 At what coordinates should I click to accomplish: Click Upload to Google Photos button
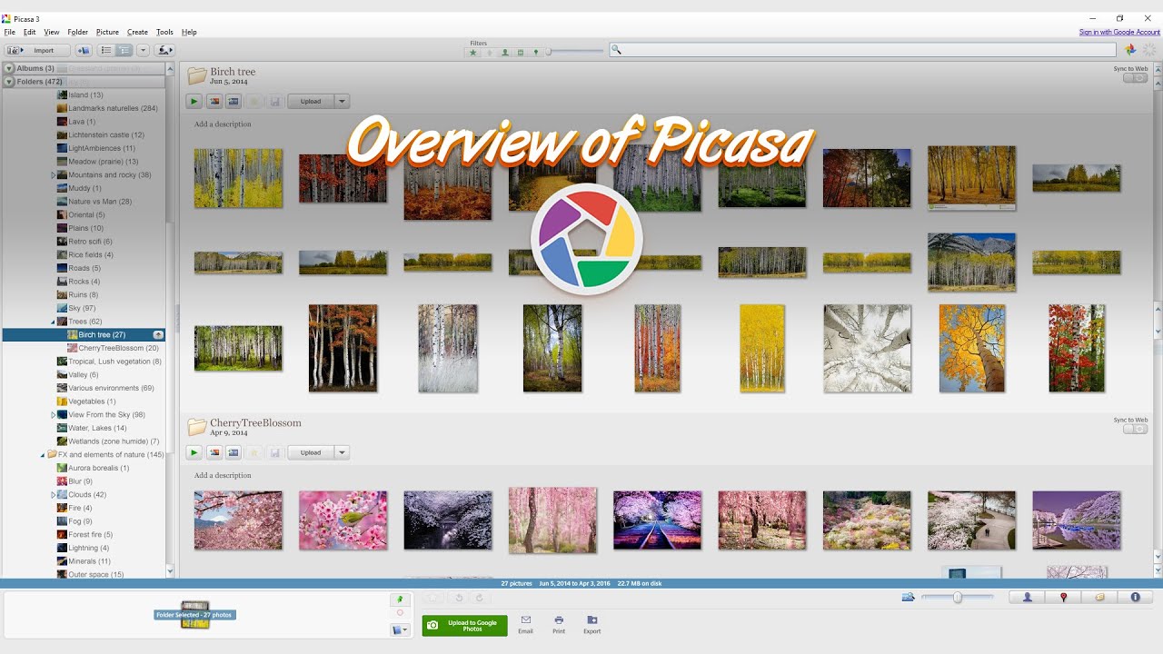tap(464, 625)
